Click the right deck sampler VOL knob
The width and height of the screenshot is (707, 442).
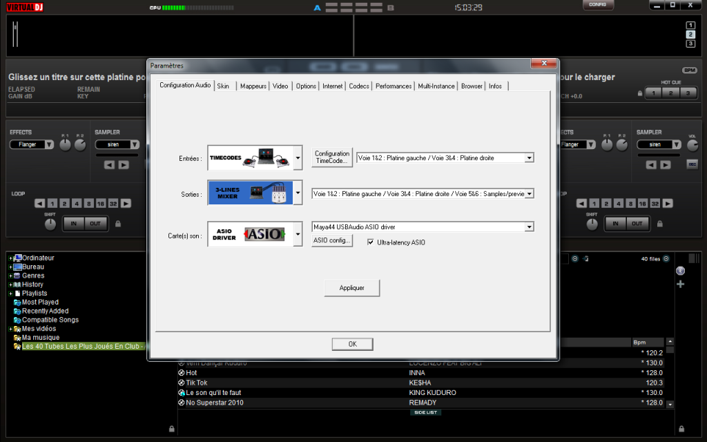[692, 145]
